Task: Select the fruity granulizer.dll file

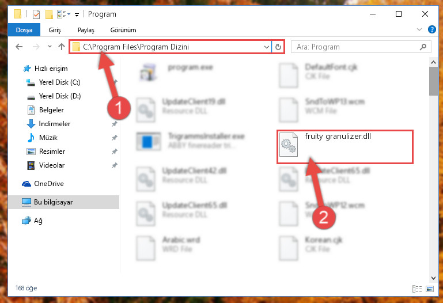Action: [345, 146]
